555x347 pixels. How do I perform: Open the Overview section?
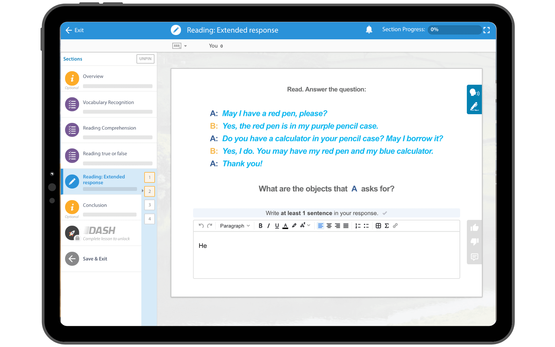coord(109,79)
